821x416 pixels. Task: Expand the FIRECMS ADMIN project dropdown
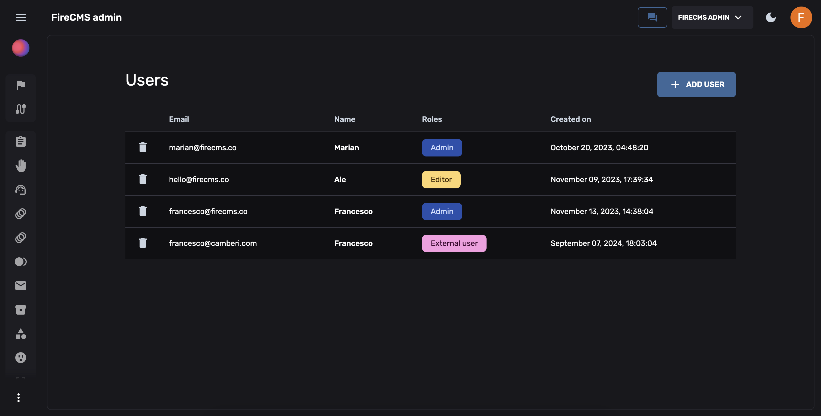[x=712, y=17]
